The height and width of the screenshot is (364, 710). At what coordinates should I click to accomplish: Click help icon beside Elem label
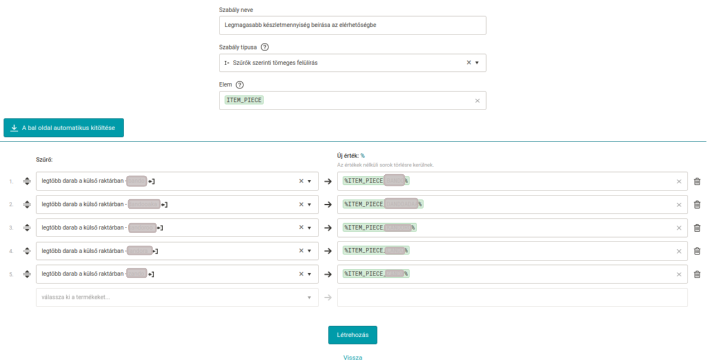coord(239,85)
